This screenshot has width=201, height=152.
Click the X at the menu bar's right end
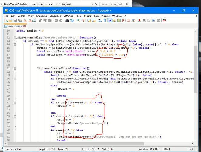tap(196, 16)
